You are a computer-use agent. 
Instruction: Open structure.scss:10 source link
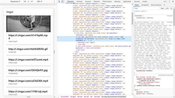click(166, 75)
